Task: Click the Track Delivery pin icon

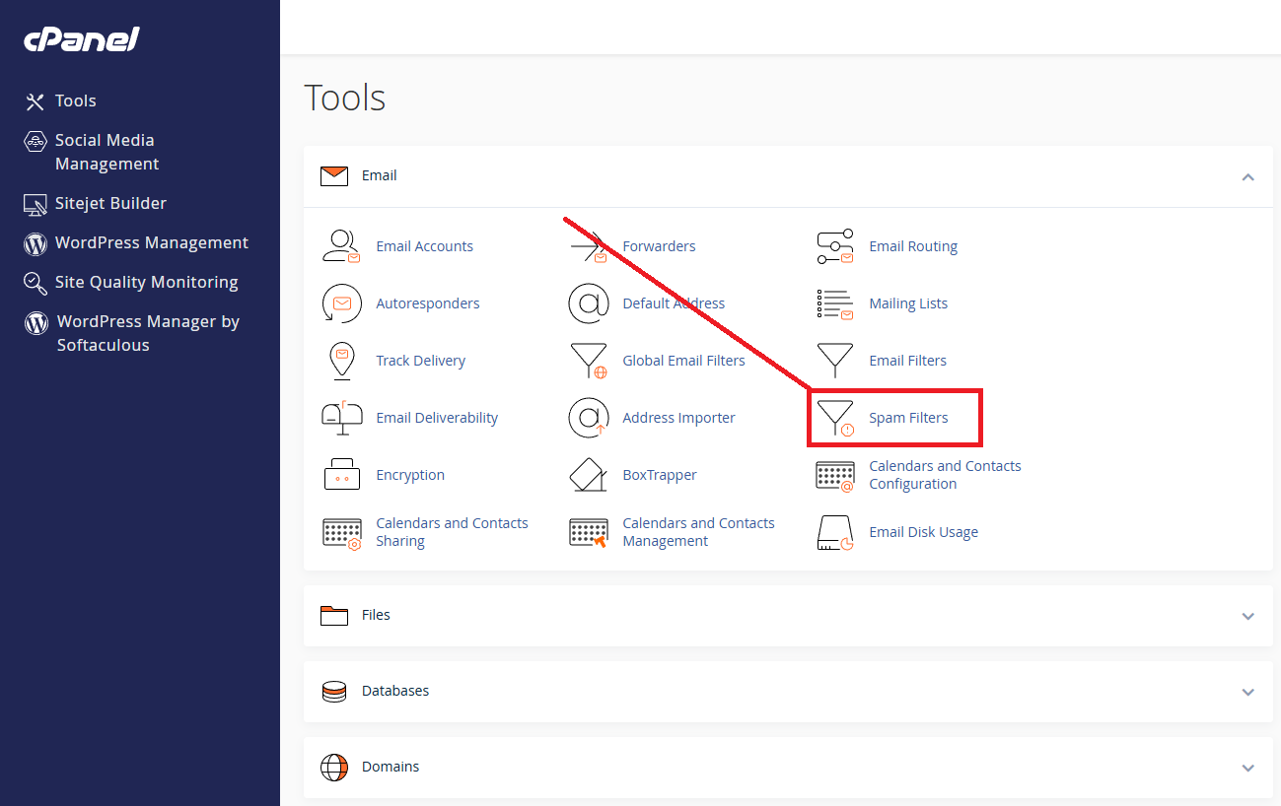Action: coord(342,361)
